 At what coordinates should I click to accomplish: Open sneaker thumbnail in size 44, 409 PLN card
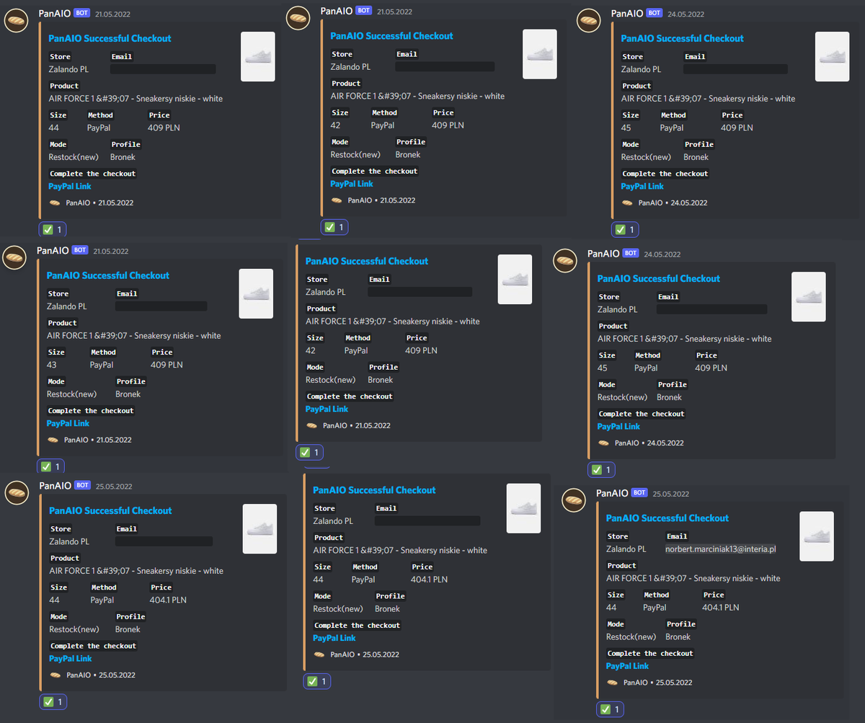(x=258, y=56)
